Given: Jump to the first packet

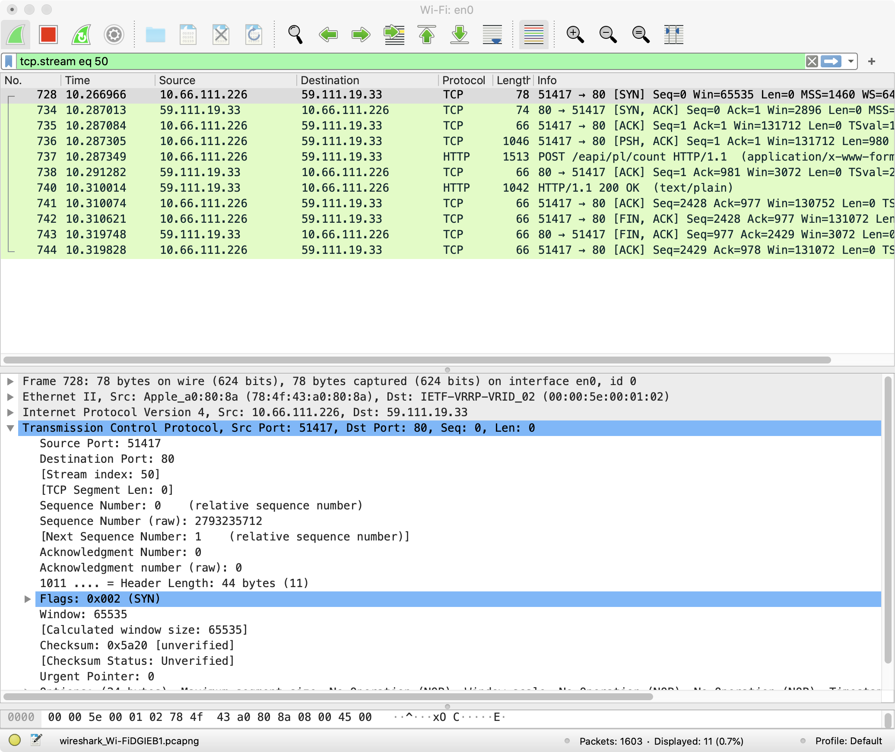Looking at the screenshot, I should pos(427,35).
